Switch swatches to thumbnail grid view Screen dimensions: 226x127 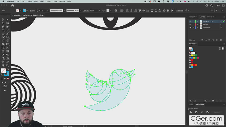pyautogui.click(x=223, y=48)
